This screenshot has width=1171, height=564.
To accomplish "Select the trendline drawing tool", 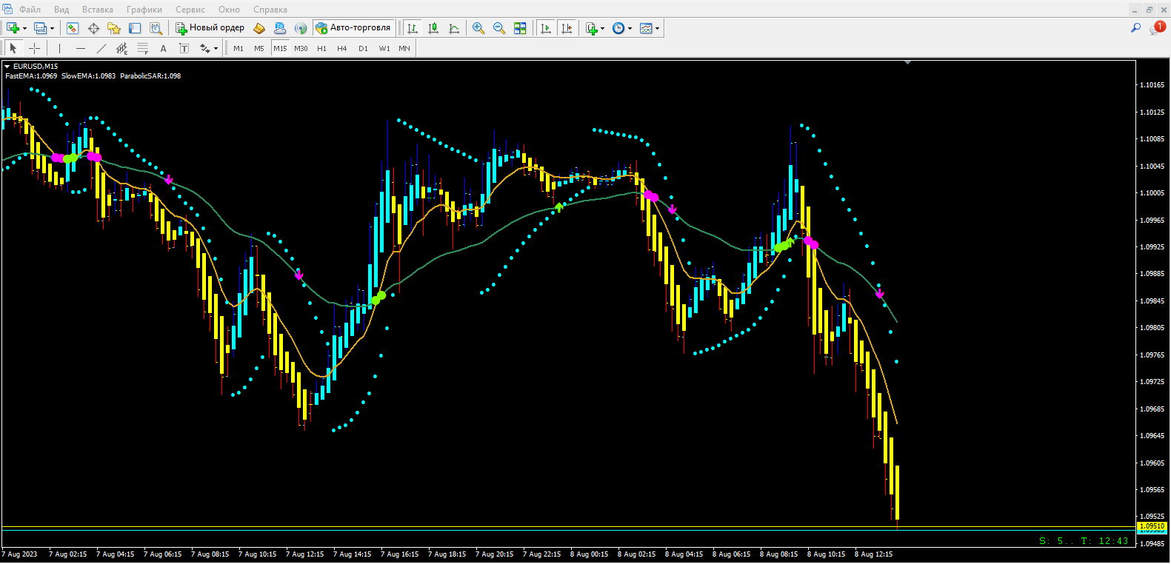I will click(x=101, y=48).
